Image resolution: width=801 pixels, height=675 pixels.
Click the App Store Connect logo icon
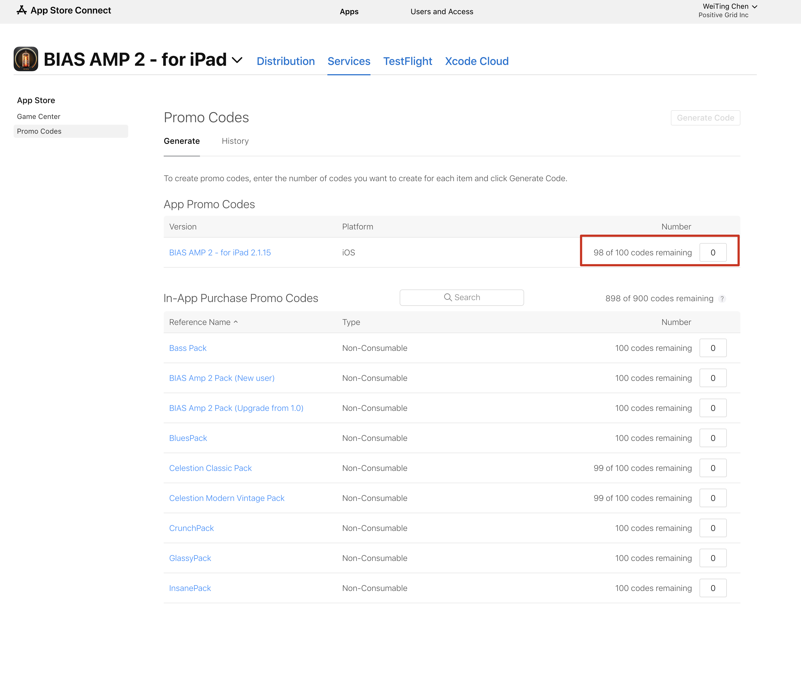(x=22, y=10)
